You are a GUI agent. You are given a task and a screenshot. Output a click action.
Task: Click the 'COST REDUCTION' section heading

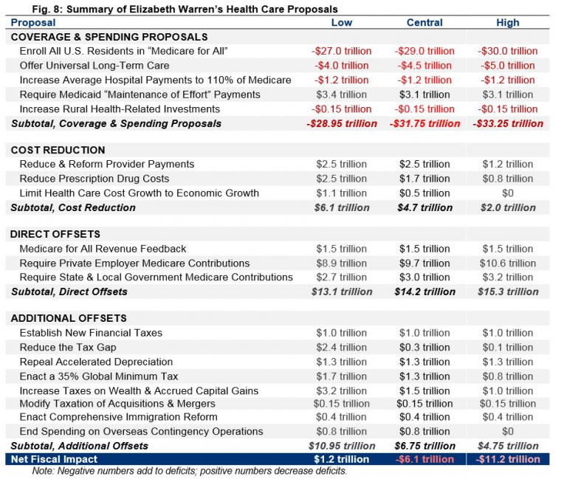coord(58,150)
